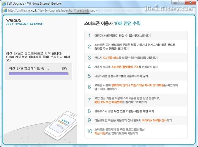Viewport: 198px width, 147px height.
Task: Click the VEGA phone illustration
Action: (61, 125)
